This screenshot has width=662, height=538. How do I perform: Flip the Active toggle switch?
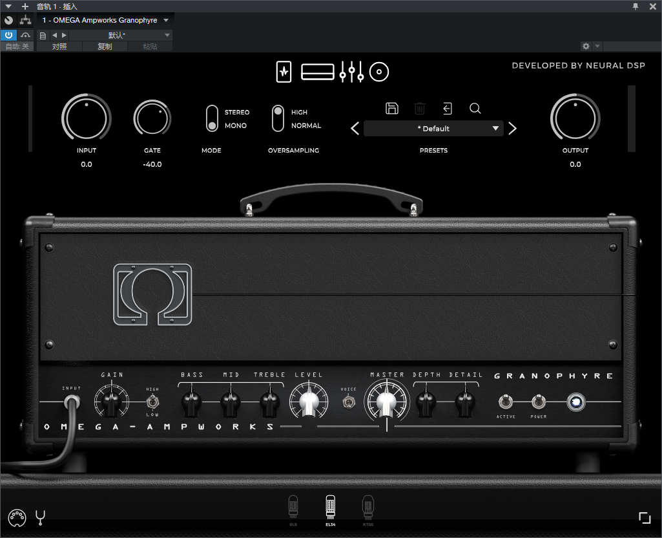(506, 402)
